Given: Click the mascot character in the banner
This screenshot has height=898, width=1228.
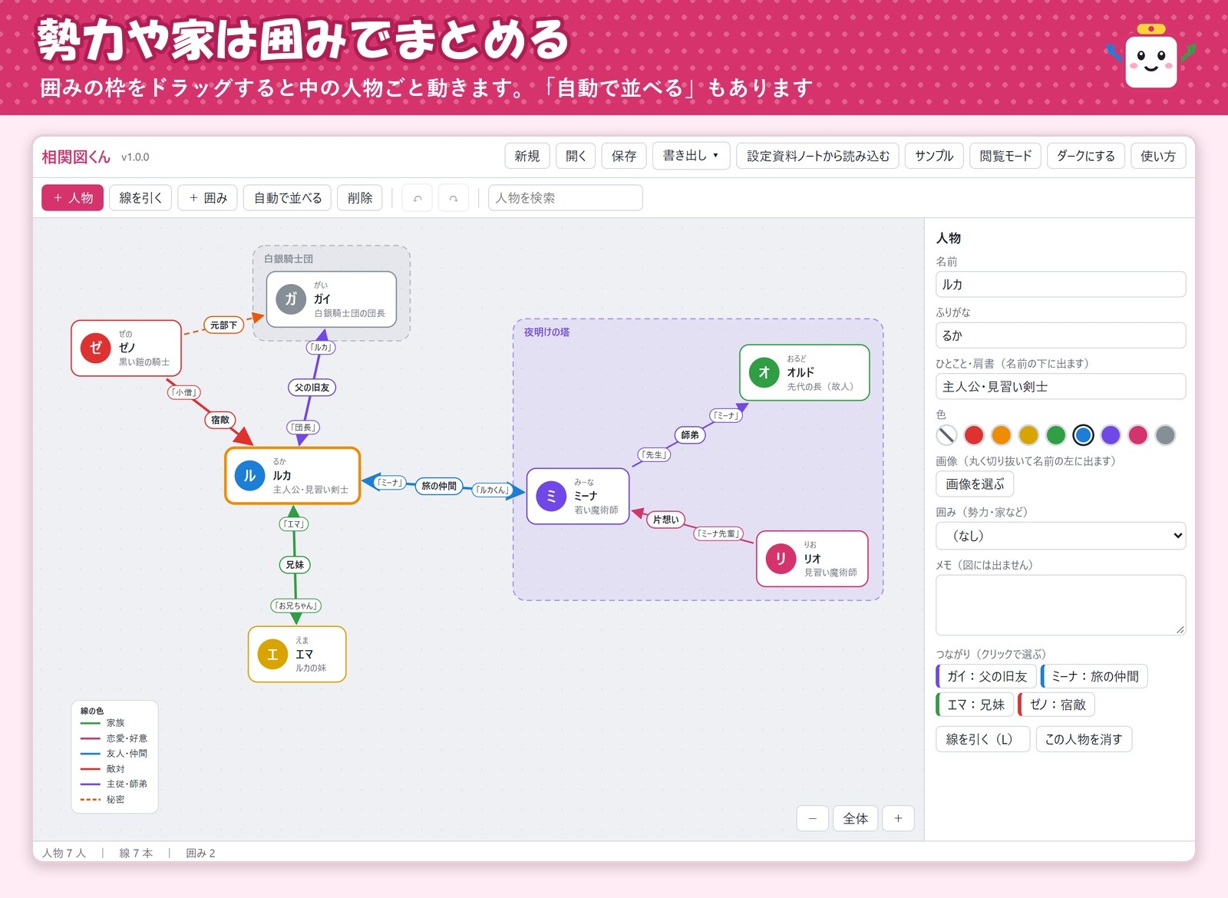Looking at the screenshot, I should (1150, 57).
